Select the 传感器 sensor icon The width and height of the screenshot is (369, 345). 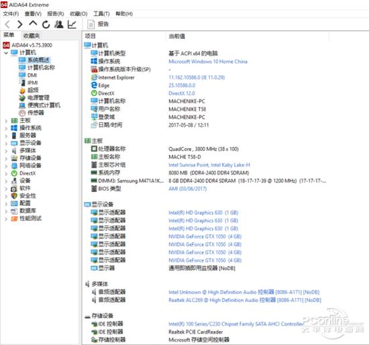(22, 113)
